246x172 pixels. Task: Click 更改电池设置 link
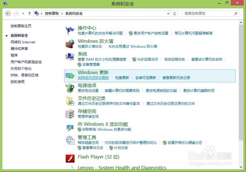[x=88, y=91]
